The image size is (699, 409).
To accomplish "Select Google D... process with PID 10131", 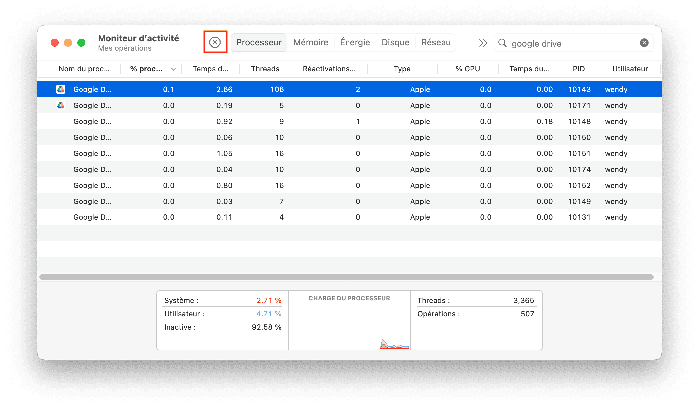I will 349,217.
